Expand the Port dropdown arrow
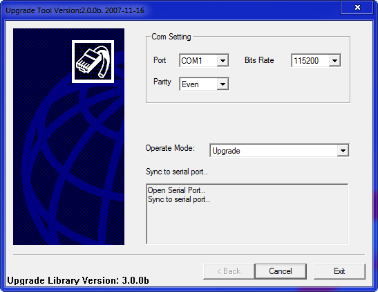This screenshot has height=292, width=378. click(x=223, y=60)
